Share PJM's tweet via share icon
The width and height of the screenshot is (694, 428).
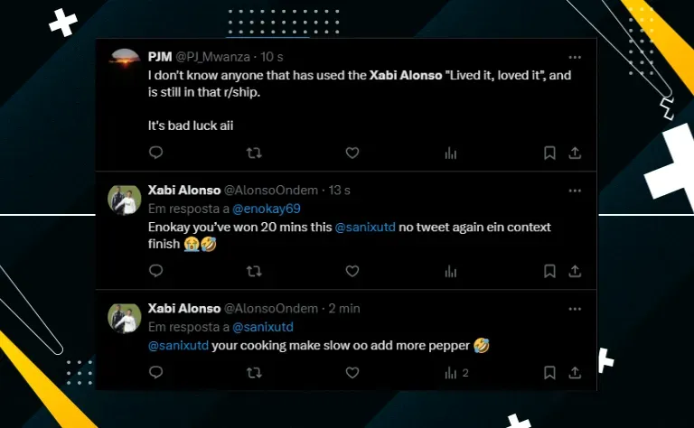(x=575, y=153)
